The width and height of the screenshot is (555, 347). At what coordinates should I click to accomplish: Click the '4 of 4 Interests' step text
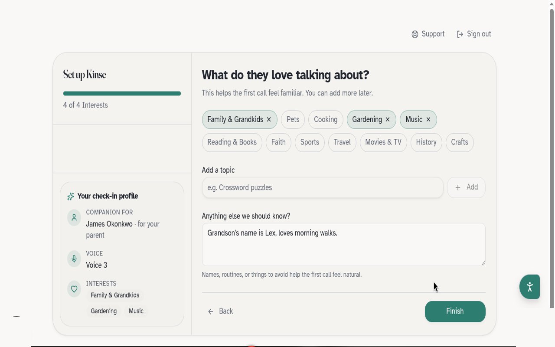click(x=85, y=105)
